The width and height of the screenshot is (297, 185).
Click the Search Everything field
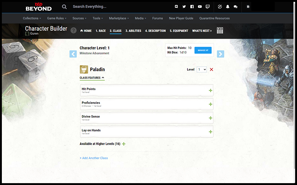(111, 7)
